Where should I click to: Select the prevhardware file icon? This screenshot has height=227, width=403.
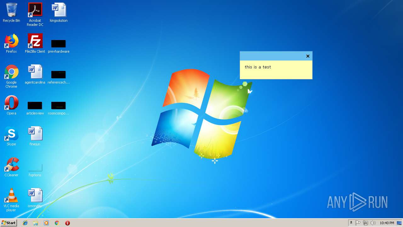[x=59, y=46]
